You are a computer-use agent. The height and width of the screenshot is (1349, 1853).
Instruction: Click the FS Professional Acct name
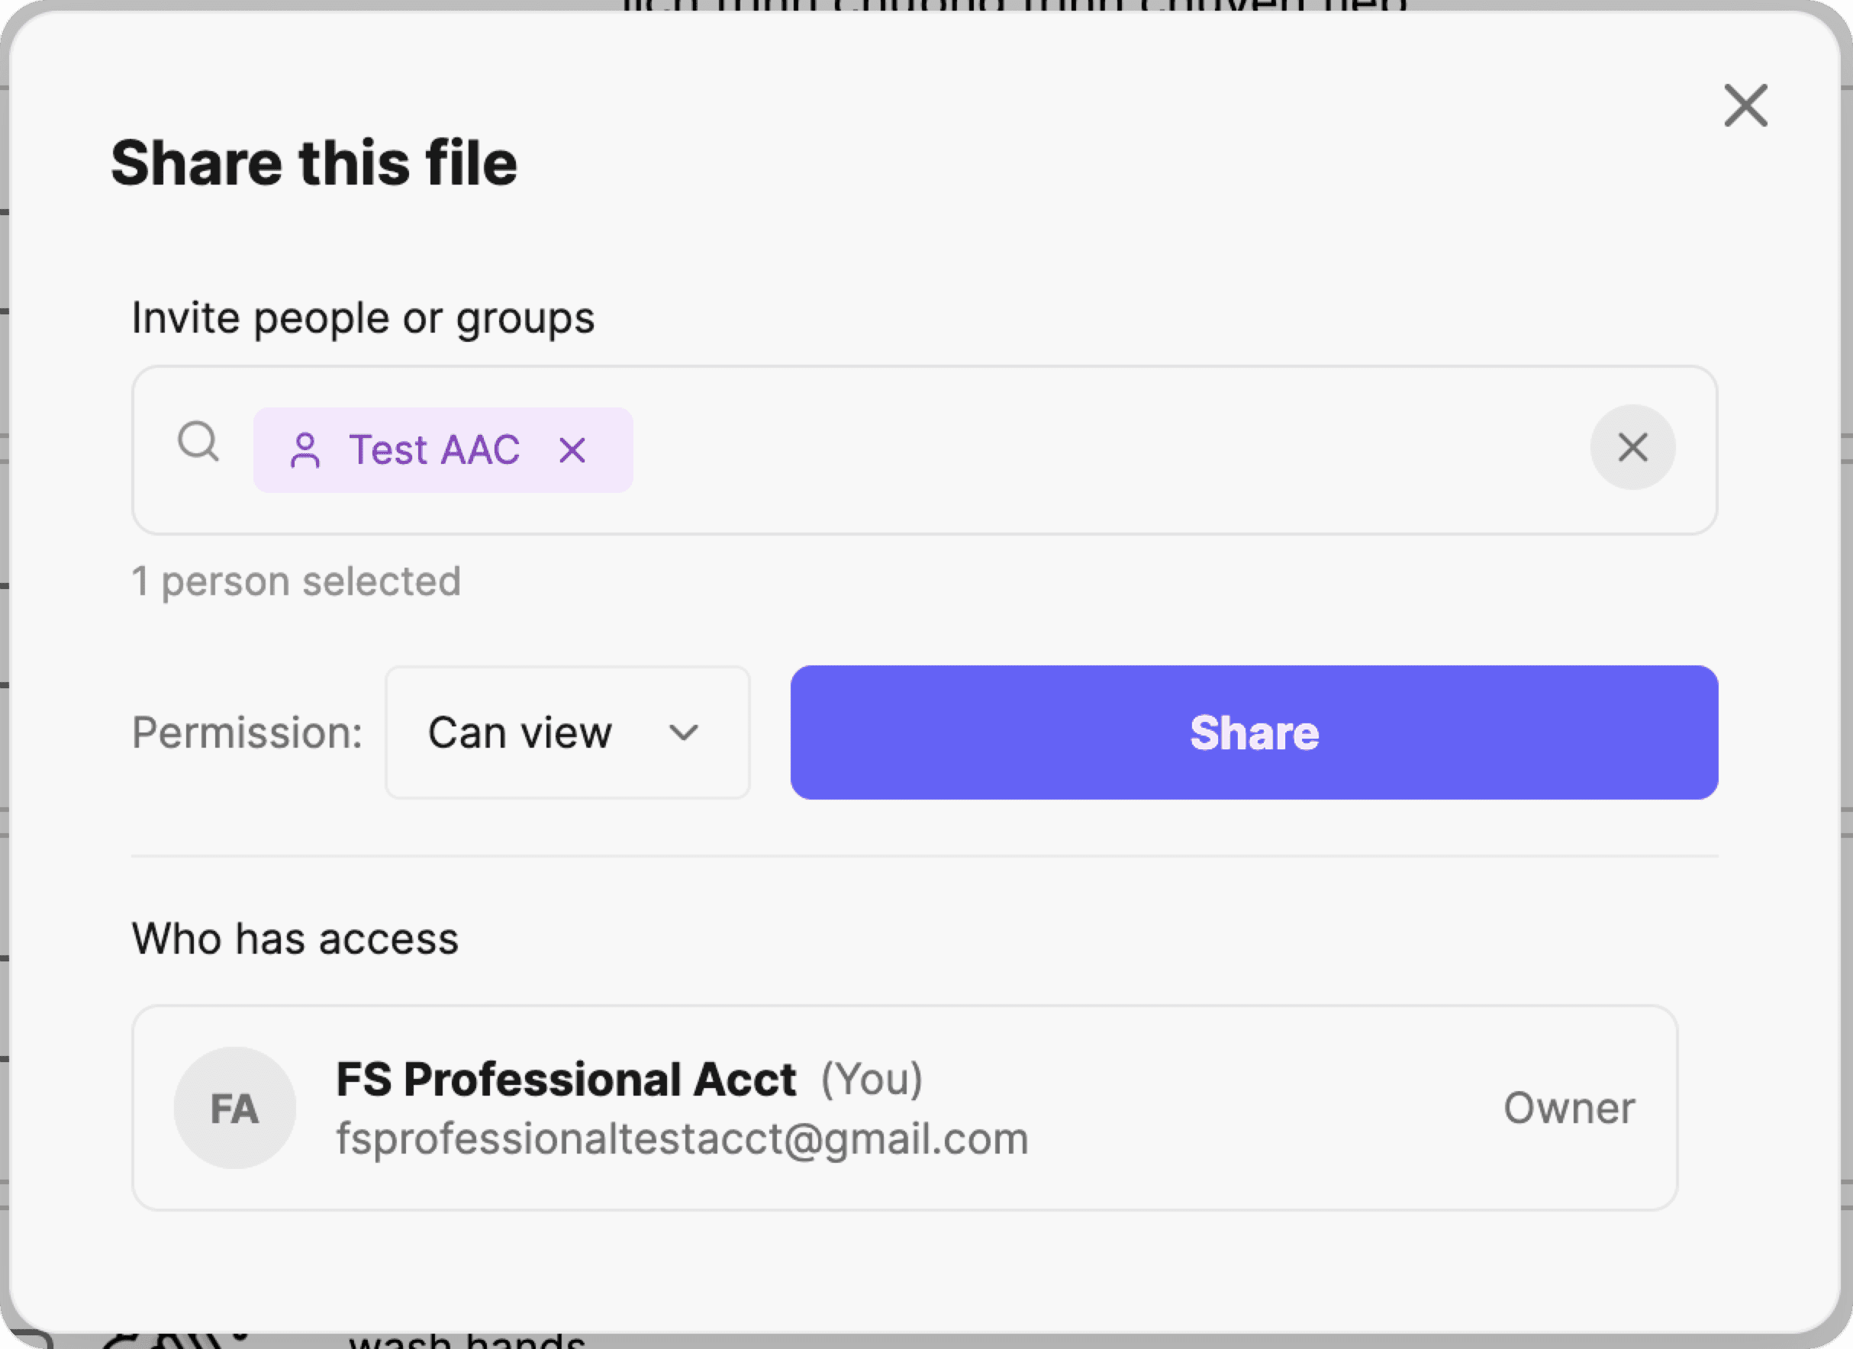coord(566,1080)
